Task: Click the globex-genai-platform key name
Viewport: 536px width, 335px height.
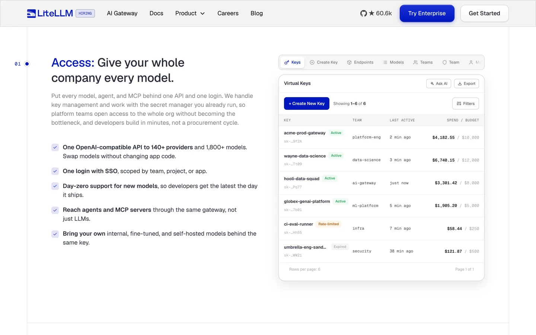Action: [307, 201]
